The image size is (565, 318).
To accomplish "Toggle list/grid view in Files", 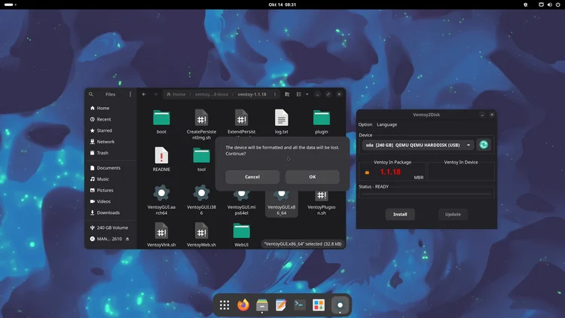I will pos(299,94).
